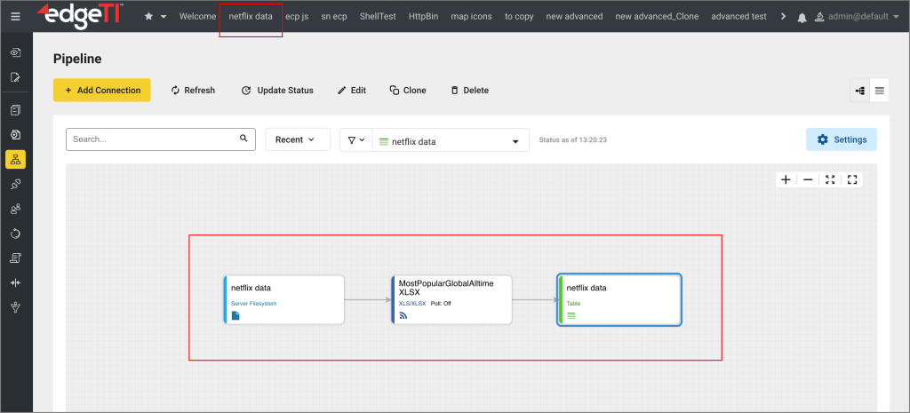This screenshot has width=910, height=413.
Task: Click the Settings button
Action: point(841,140)
